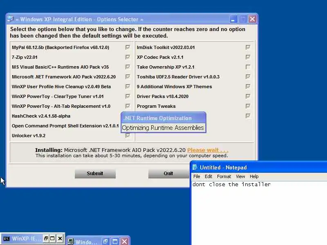Enable Take Ownership XP v1.2.1 checkbox
The height and width of the screenshot is (245, 327).
coord(248,67)
